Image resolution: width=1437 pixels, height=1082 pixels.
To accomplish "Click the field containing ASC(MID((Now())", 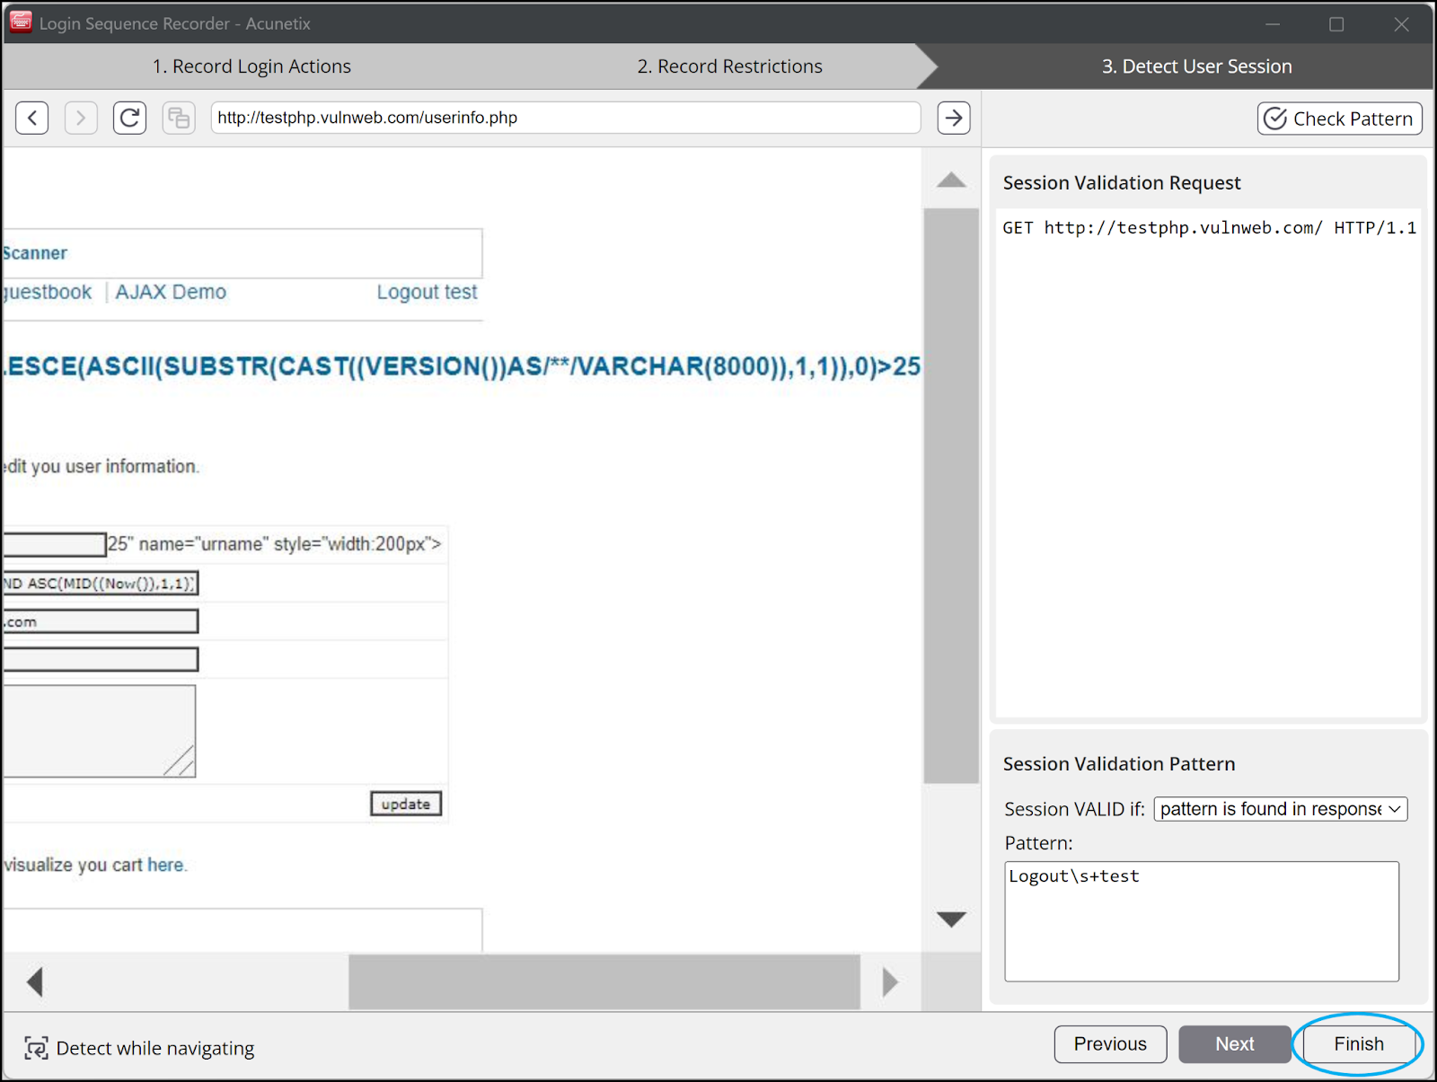I will [100, 584].
